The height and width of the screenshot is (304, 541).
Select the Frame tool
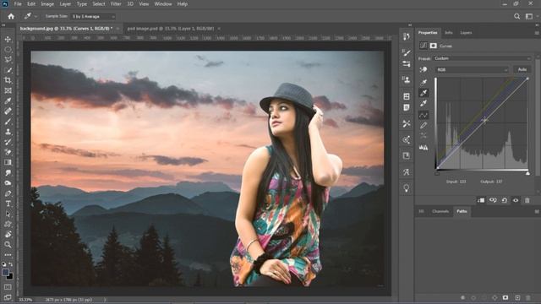click(x=8, y=90)
